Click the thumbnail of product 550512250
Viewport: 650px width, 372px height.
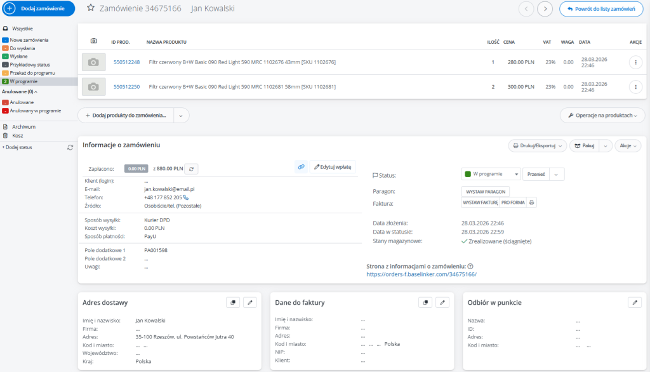[x=93, y=86]
